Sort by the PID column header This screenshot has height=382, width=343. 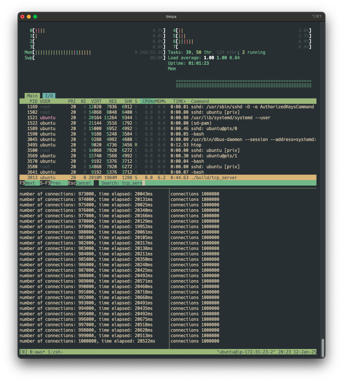click(x=33, y=101)
